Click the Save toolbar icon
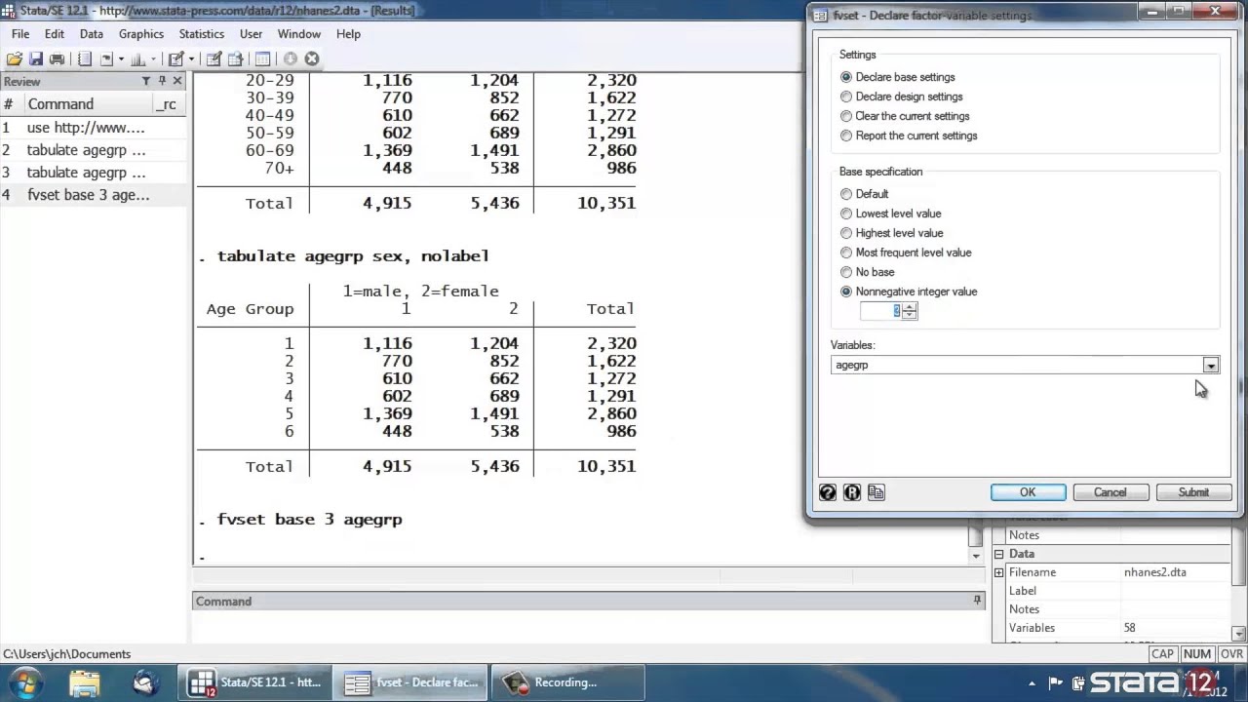 [36, 58]
